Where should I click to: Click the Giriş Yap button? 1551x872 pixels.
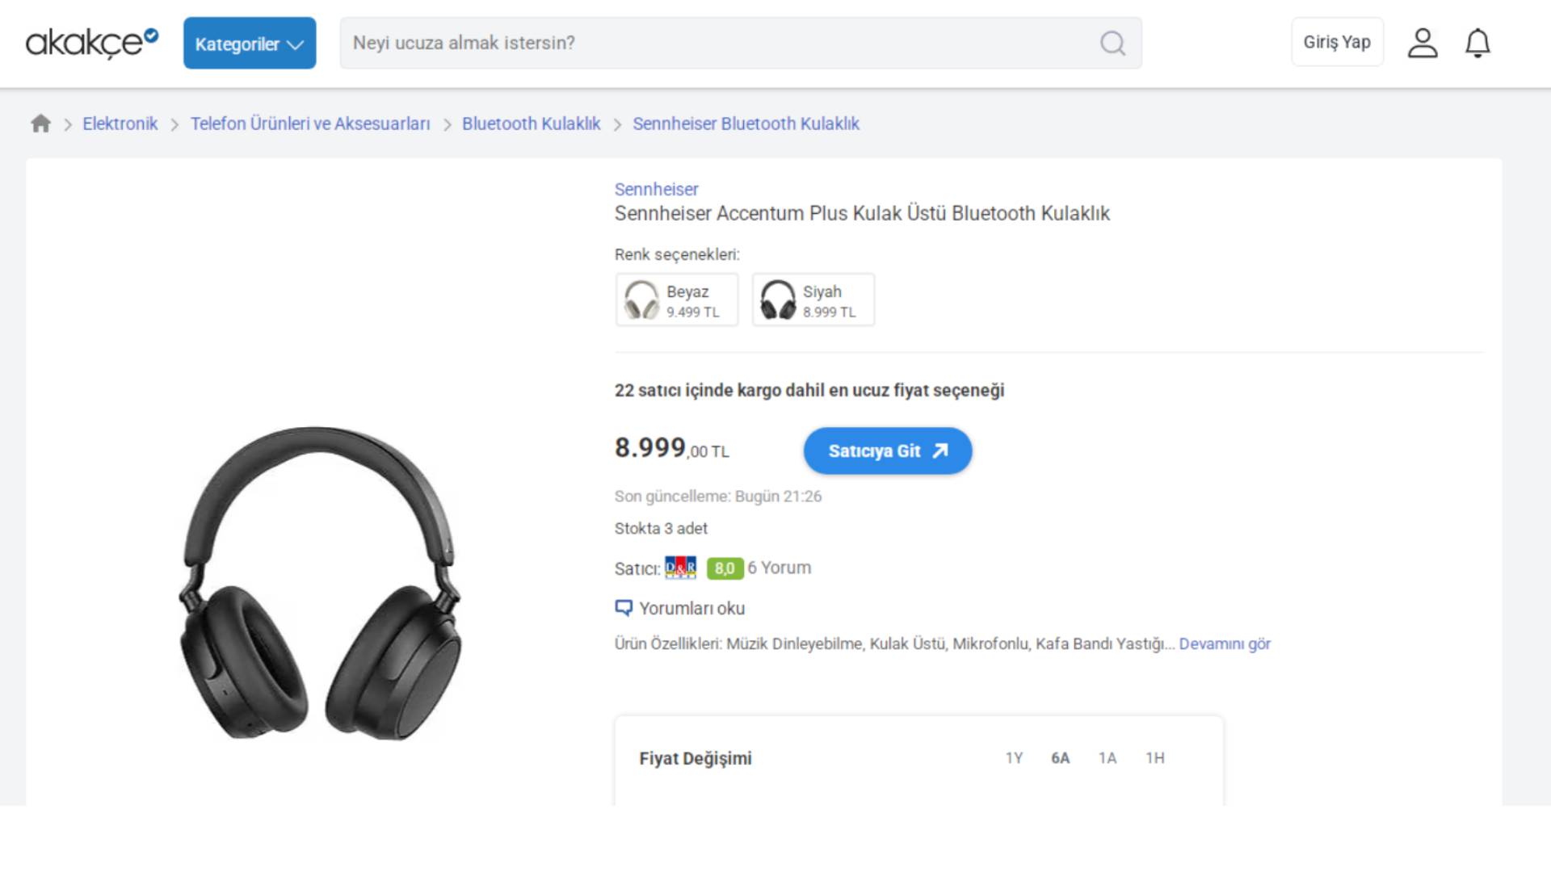pyautogui.click(x=1337, y=42)
